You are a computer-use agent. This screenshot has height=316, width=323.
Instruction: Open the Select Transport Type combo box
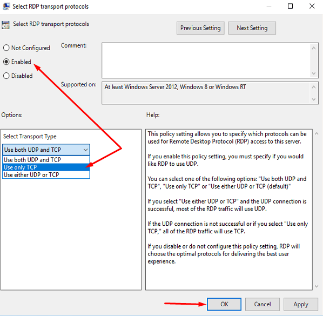click(46, 150)
